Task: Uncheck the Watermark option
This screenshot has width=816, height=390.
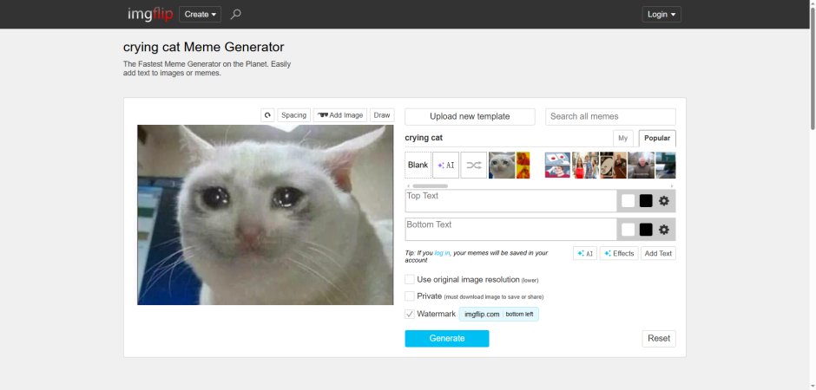Action: coord(410,315)
